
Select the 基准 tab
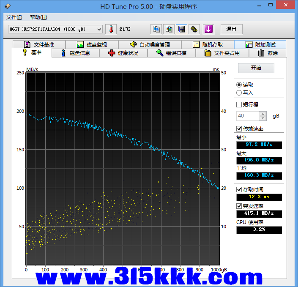32,52
